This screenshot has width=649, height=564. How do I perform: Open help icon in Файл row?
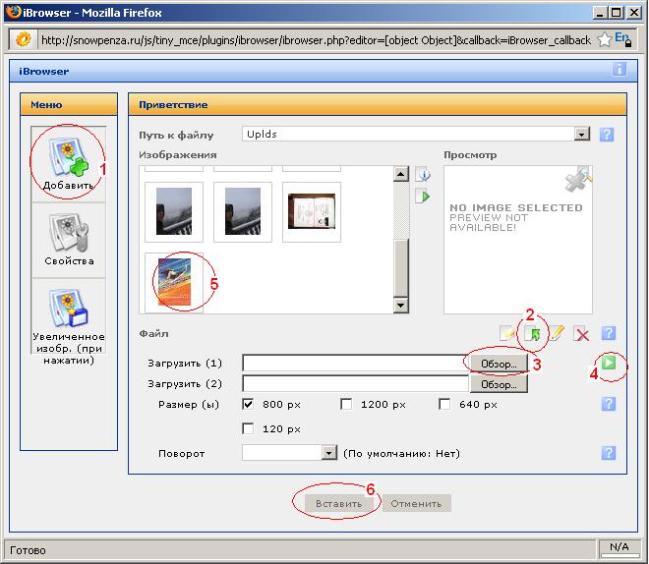tap(608, 333)
